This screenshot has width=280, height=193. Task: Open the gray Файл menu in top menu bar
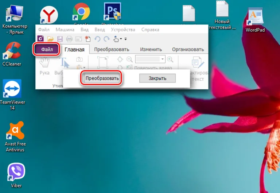coord(44,30)
